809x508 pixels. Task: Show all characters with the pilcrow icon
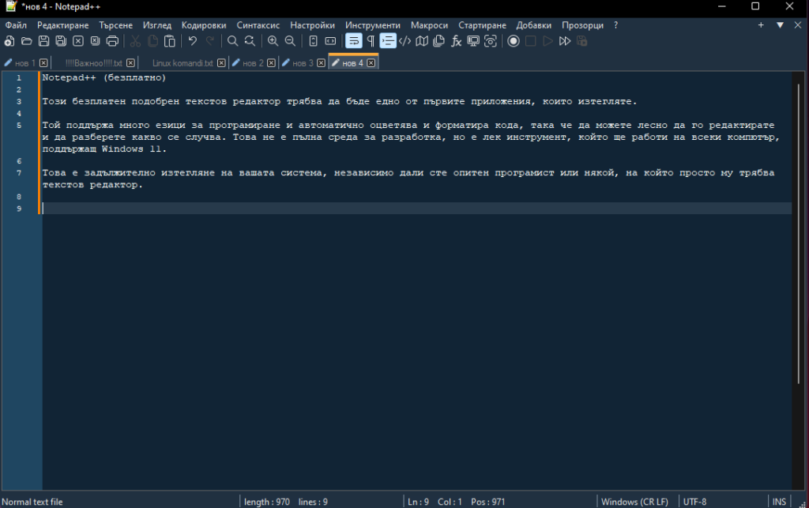point(371,41)
